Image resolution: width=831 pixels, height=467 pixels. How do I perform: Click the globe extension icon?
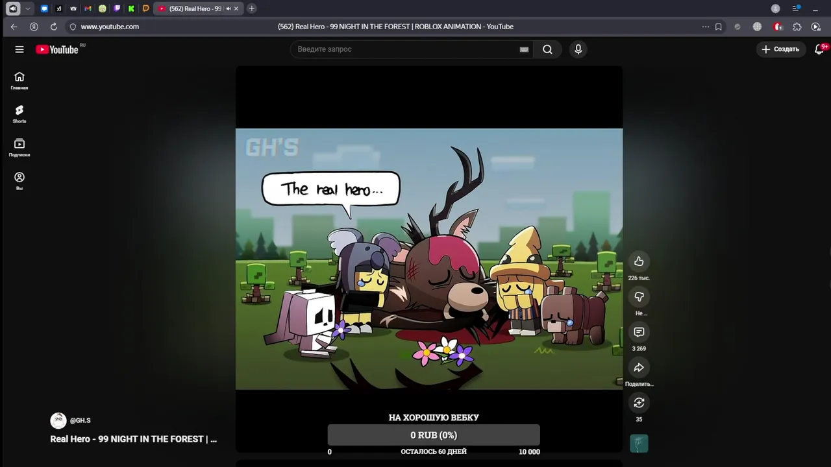(757, 27)
